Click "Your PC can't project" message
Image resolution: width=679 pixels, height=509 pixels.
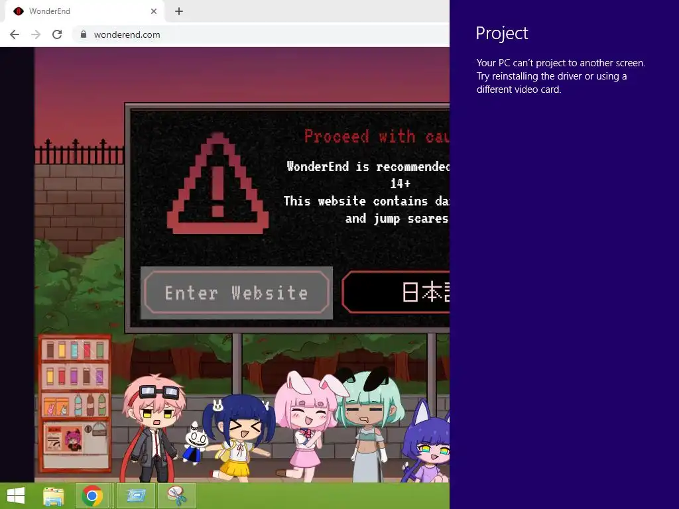click(561, 76)
